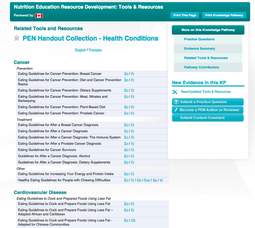The width and height of the screenshot is (255, 228).
Task: Open Fr link for Cancer Diagnosis: Alcohol
Action: point(133,156)
